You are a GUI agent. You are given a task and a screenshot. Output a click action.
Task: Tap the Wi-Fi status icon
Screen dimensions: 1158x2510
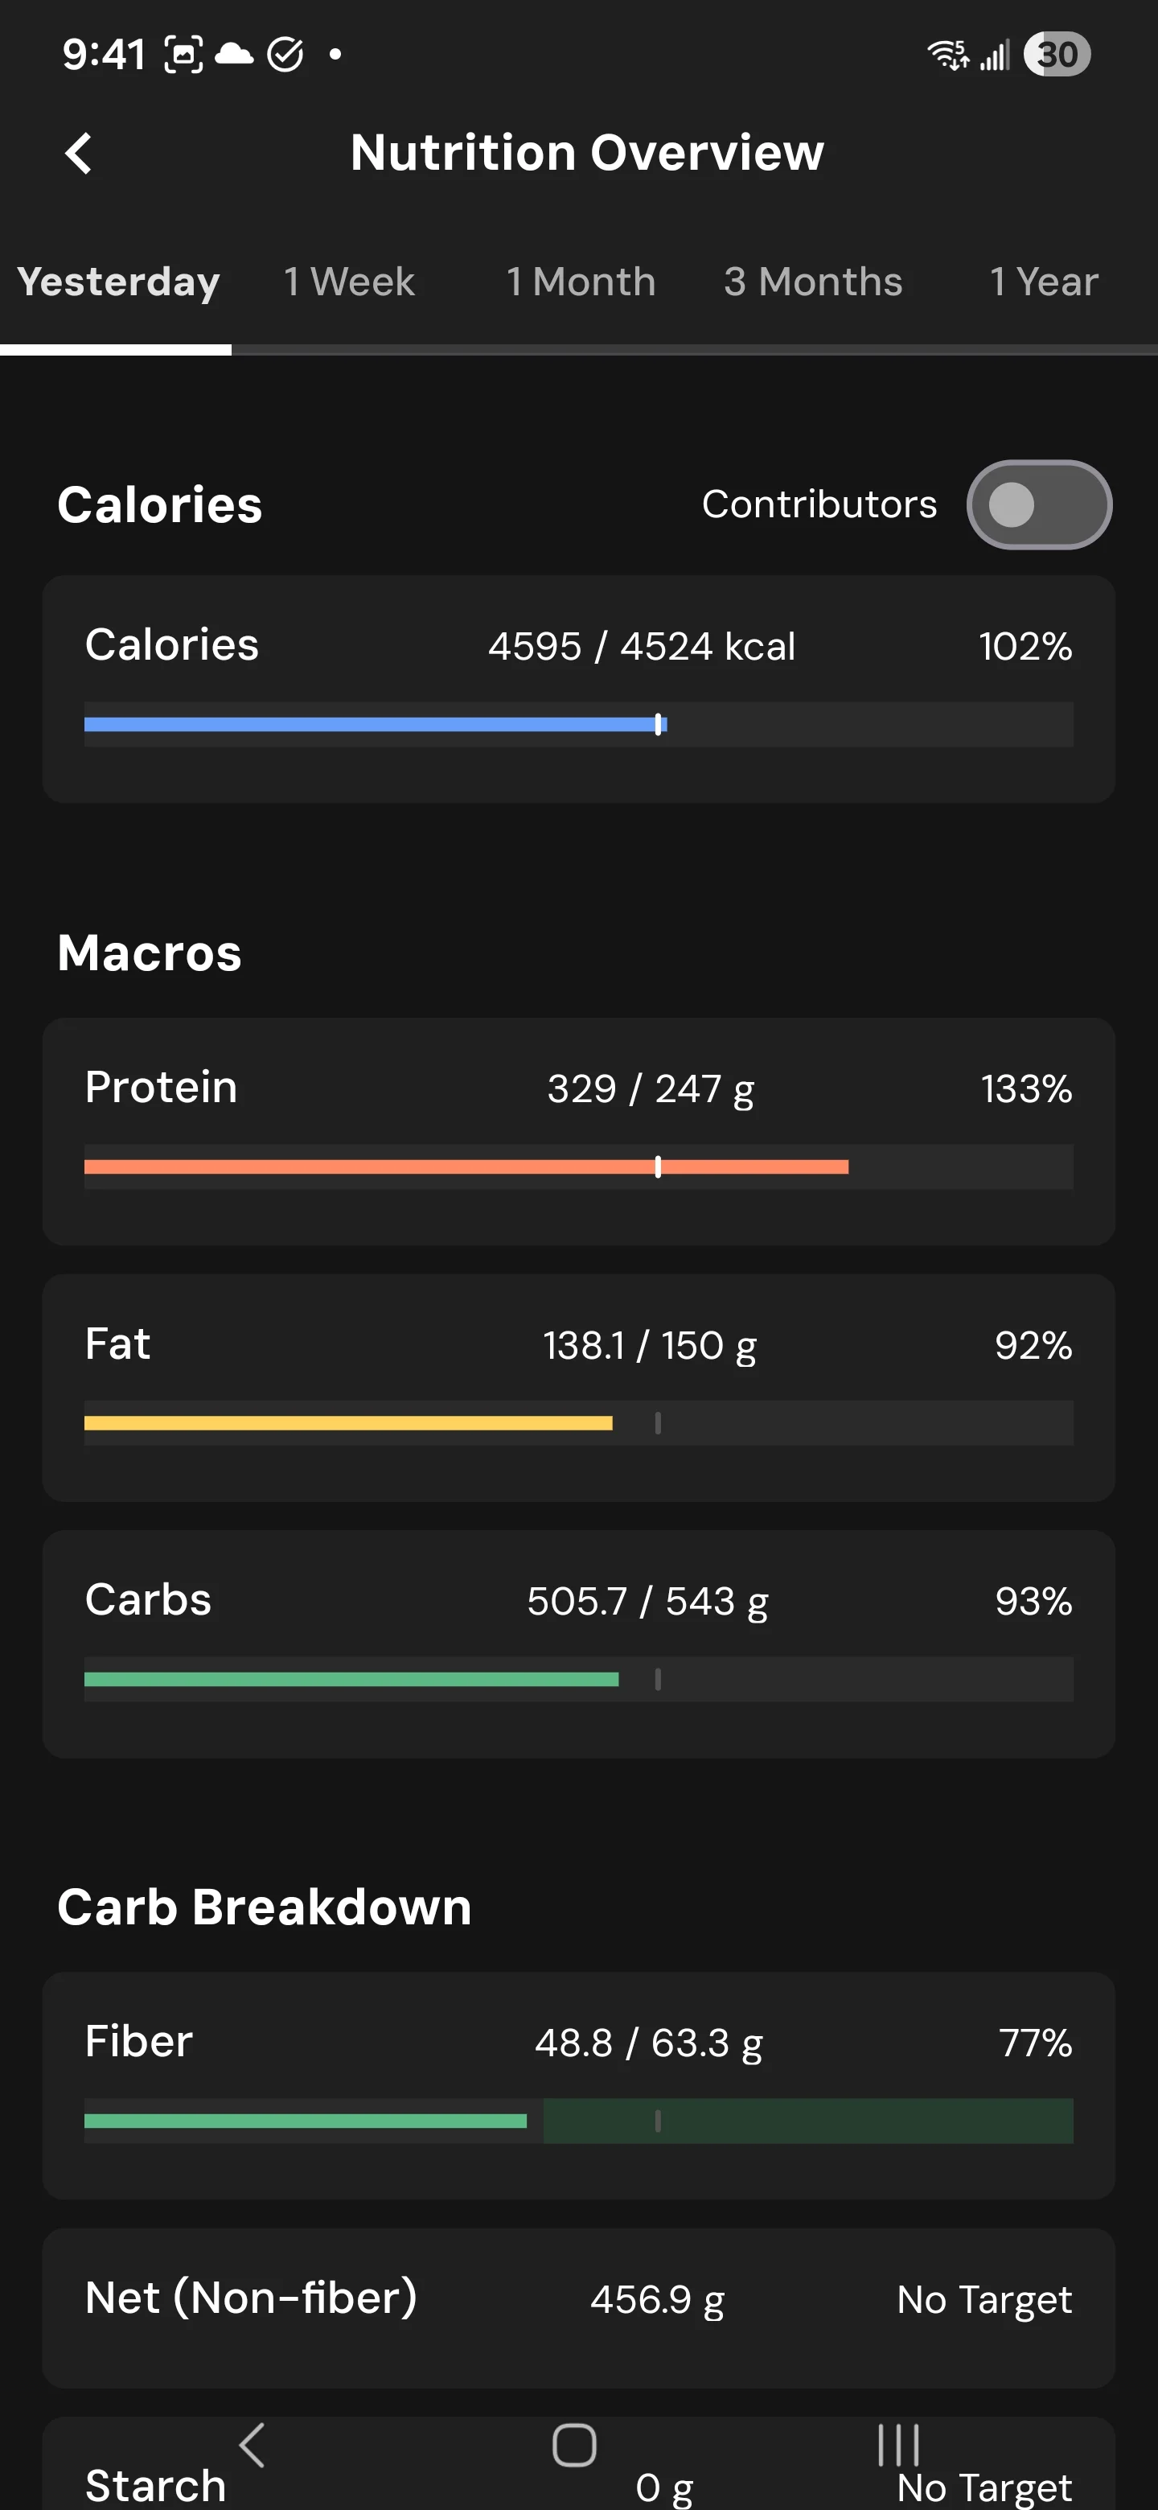tap(947, 55)
